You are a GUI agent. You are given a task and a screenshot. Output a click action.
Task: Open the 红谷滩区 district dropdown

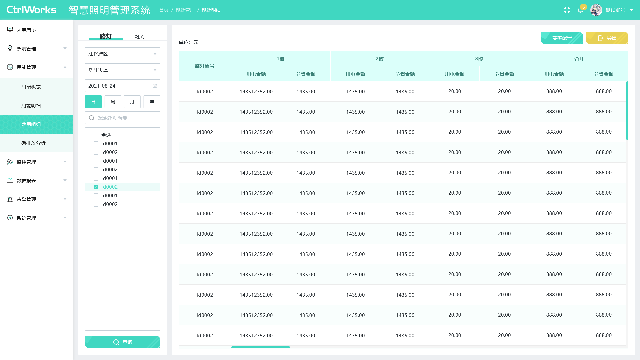(x=123, y=54)
